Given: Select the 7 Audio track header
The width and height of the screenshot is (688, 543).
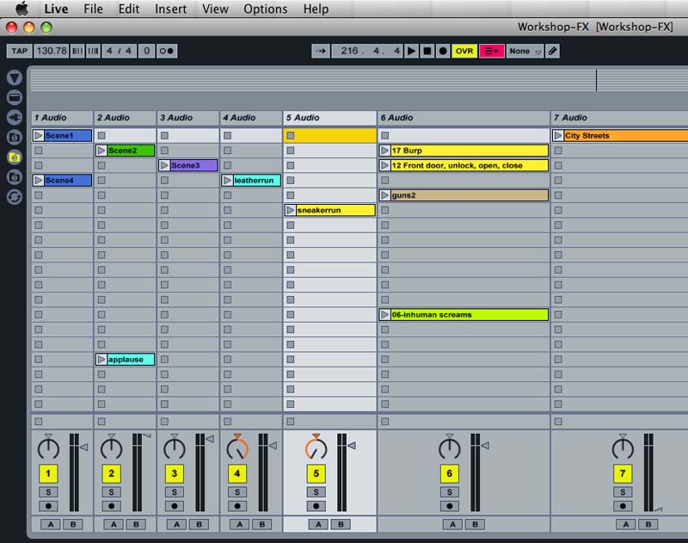Looking at the screenshot, I should 619,118.
